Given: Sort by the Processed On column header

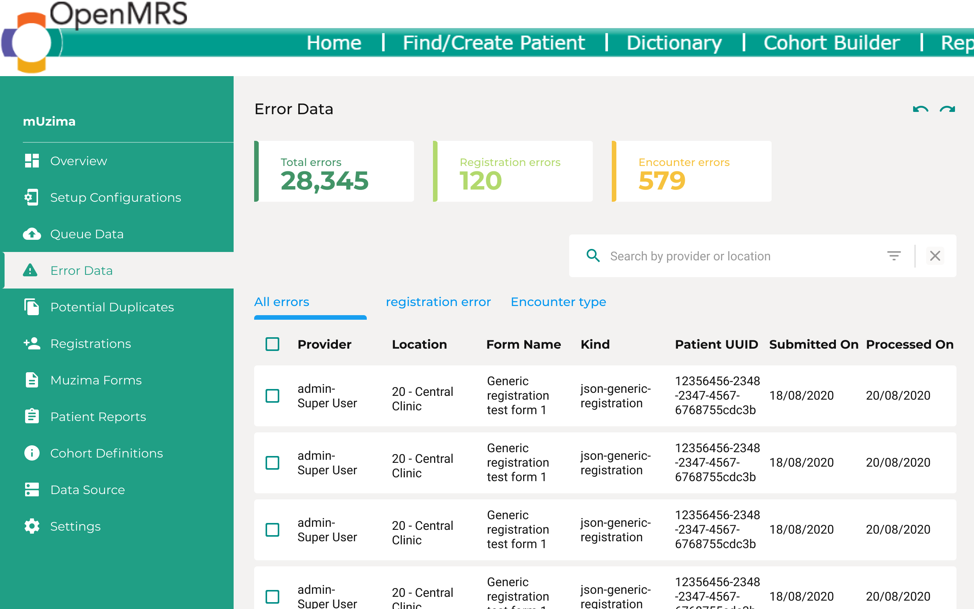Looking at the screenshot, I should (910, 344).
